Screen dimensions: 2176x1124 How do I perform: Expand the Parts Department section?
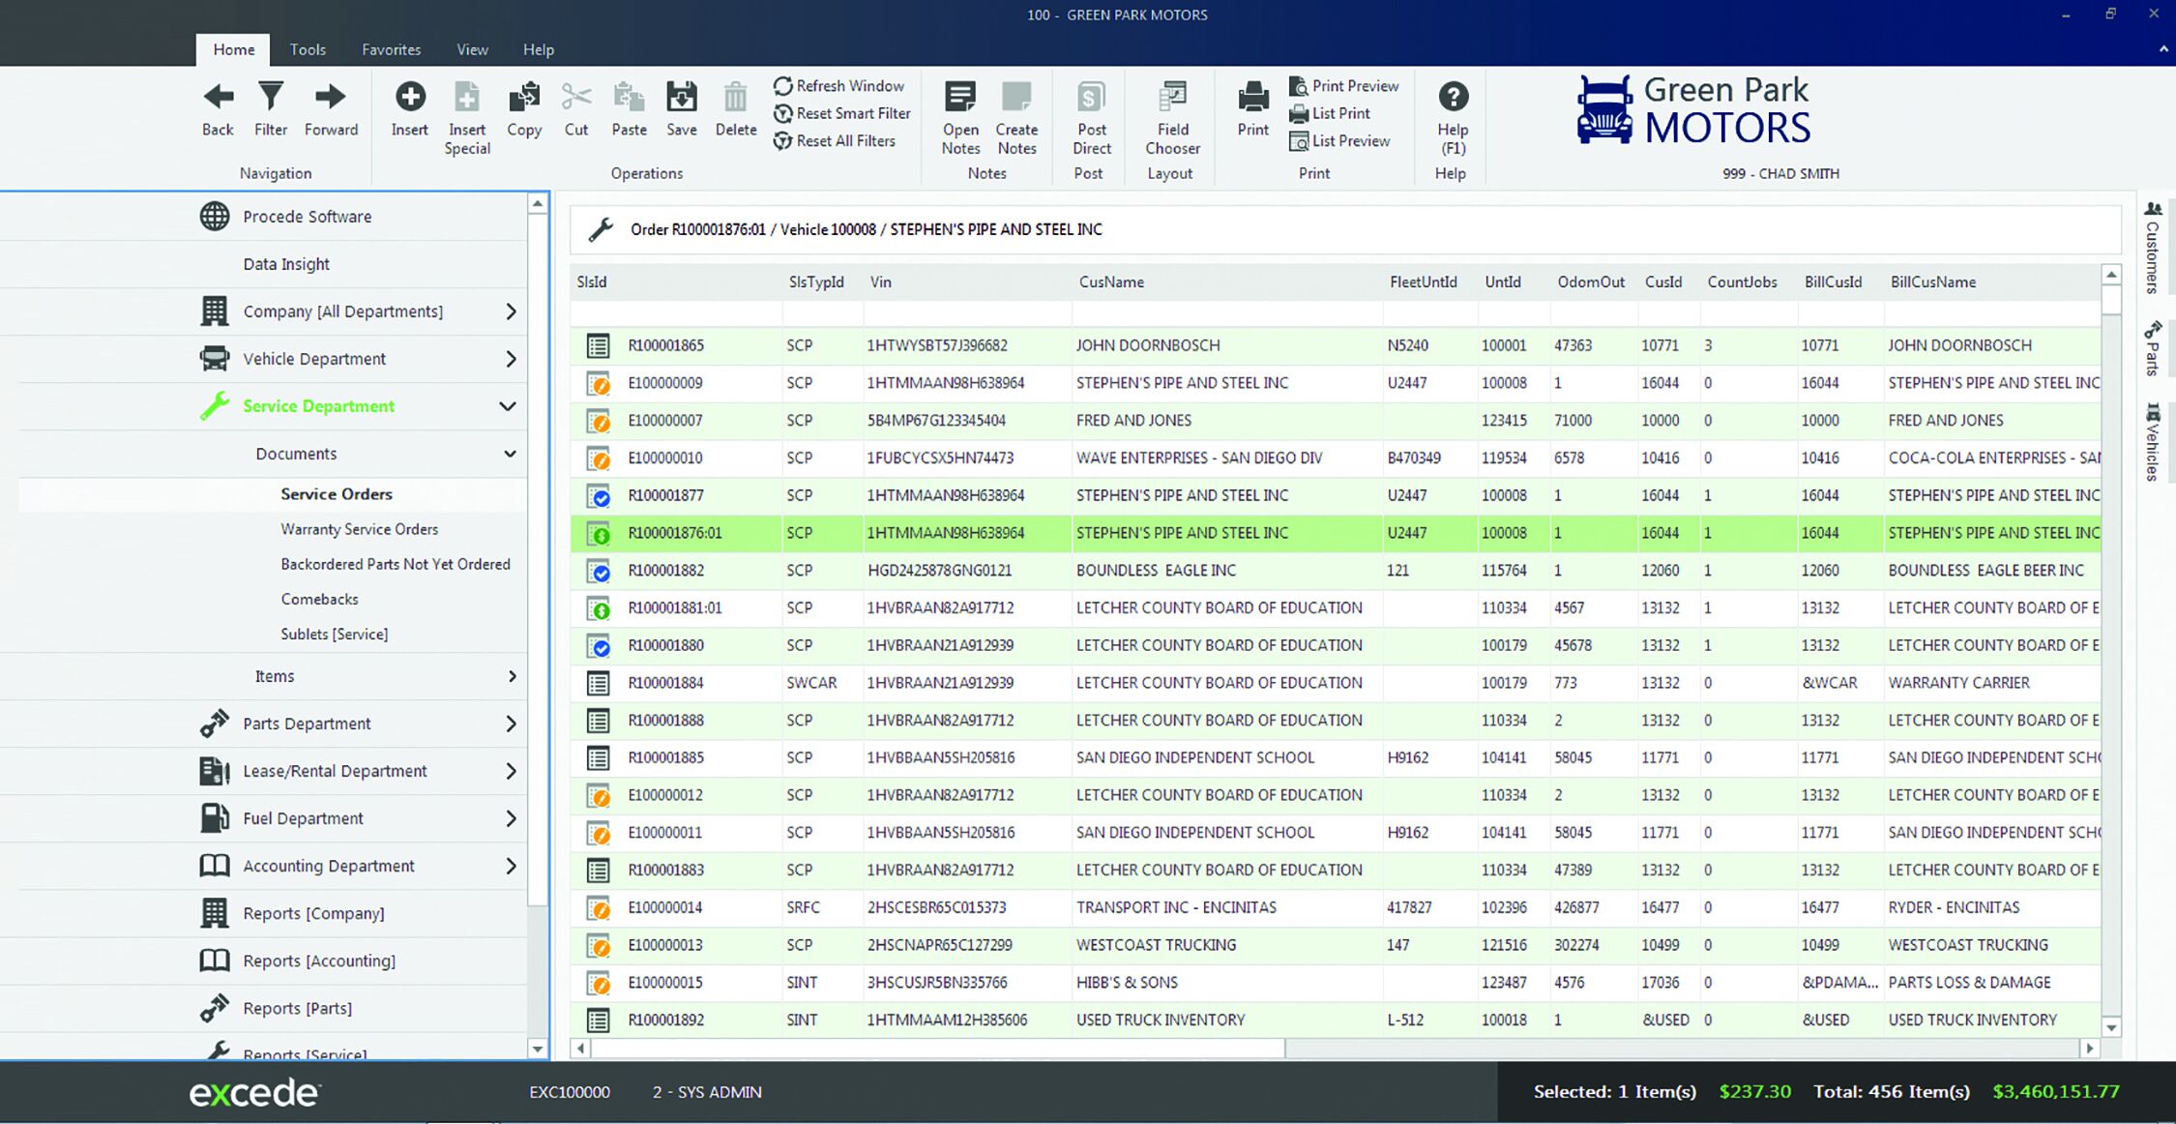pos(511,724)
